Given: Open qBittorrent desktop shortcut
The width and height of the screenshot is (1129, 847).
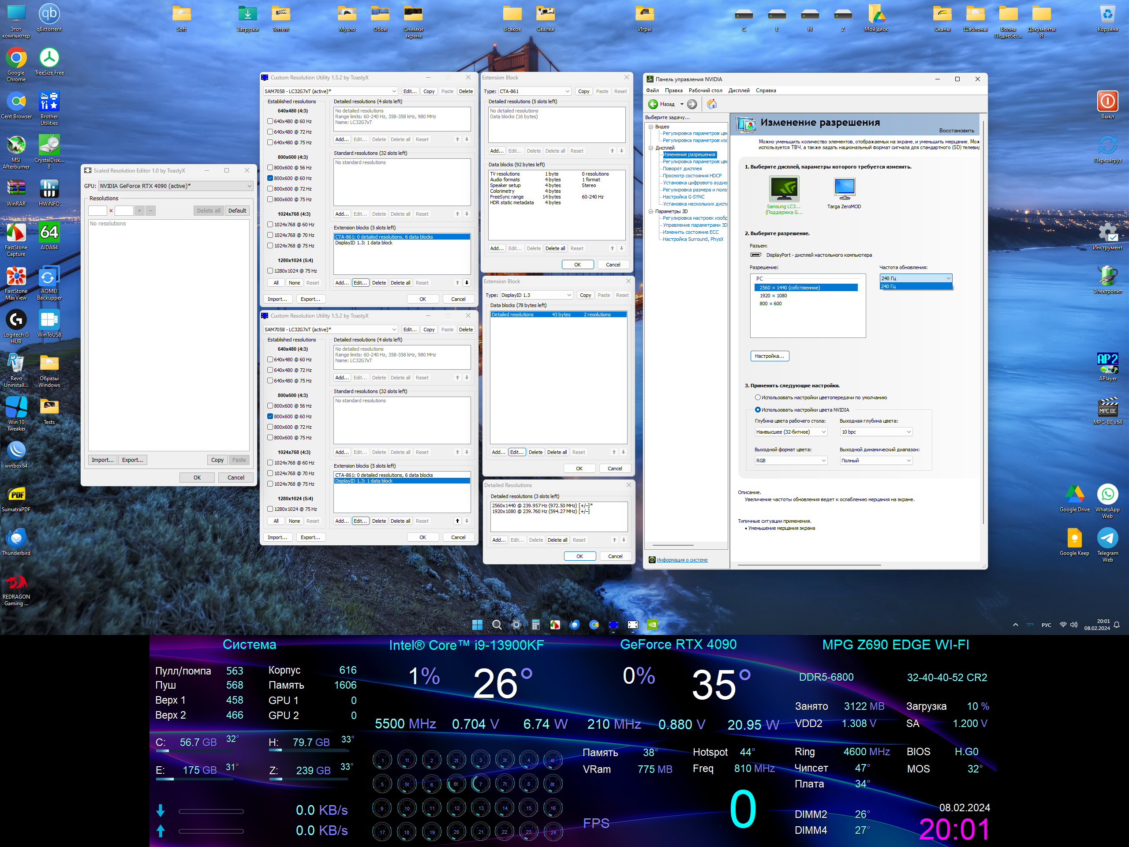Looking at the screenshot, I should tap(49, 14).
